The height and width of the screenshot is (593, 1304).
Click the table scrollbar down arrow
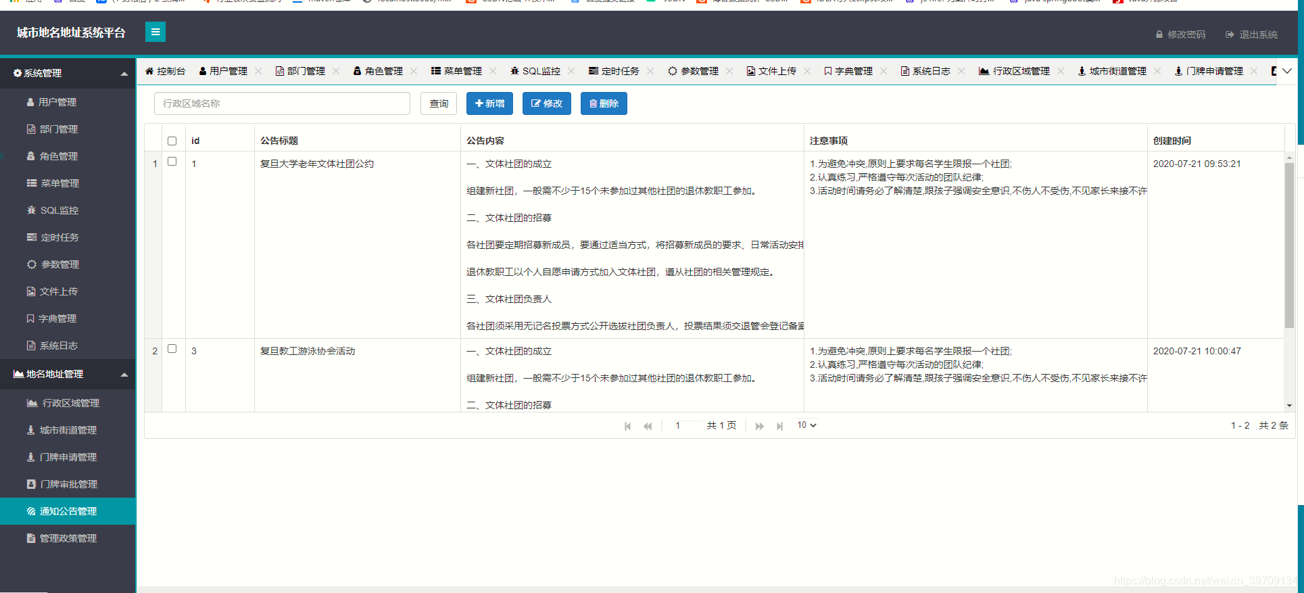1289,406
